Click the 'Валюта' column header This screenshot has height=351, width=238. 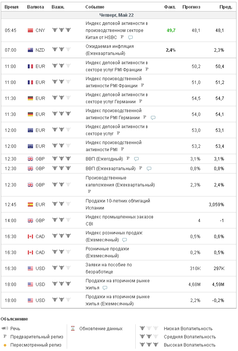(35, 7)
